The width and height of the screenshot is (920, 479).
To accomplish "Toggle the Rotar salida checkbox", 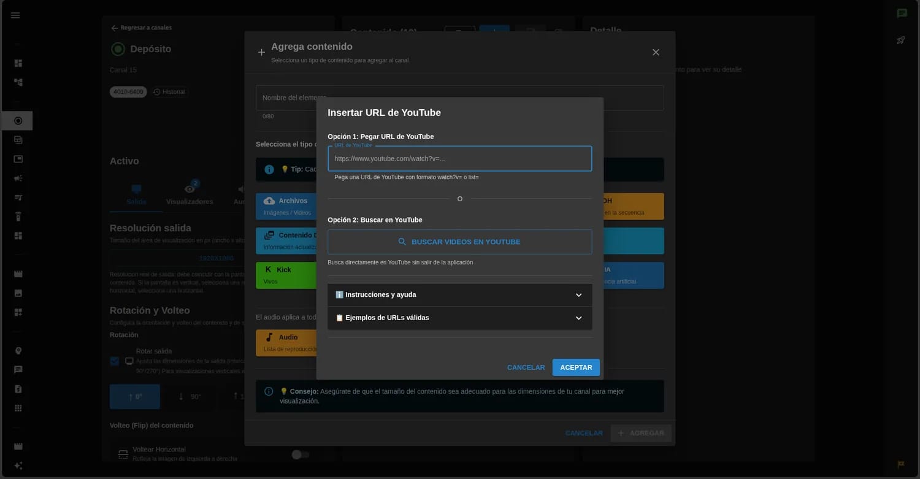I will coord(115,361).
